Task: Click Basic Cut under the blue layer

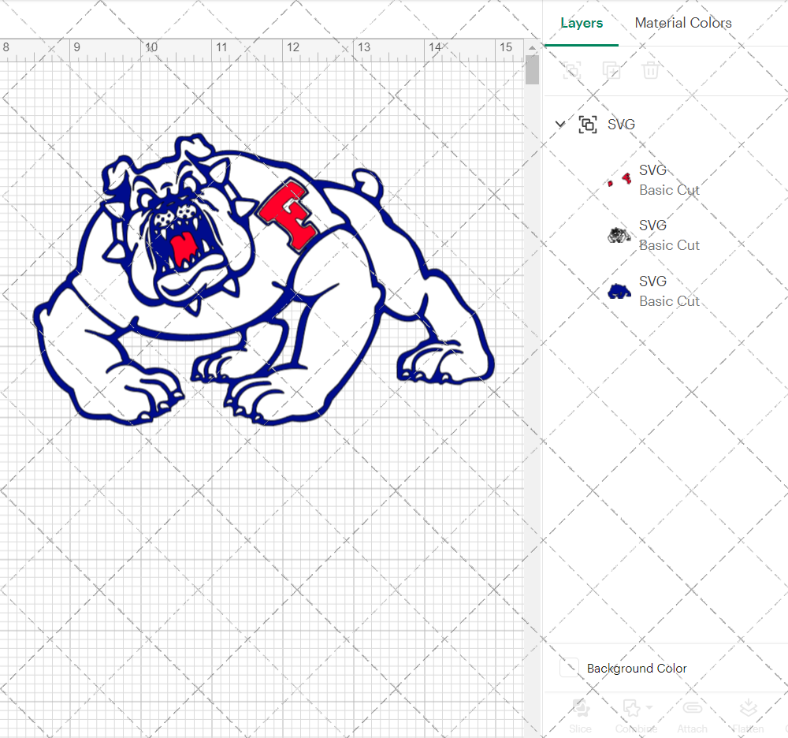Action: pos(669,301)
